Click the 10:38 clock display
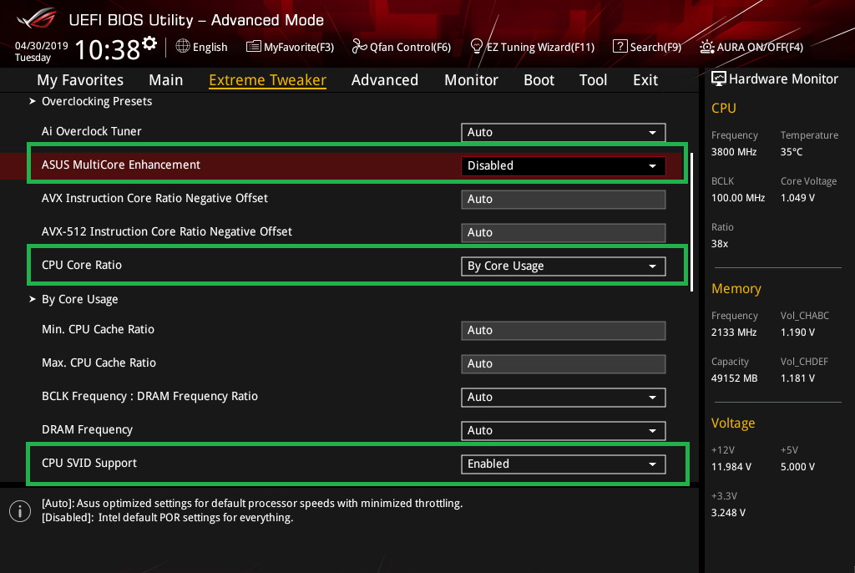 [108, 49]
